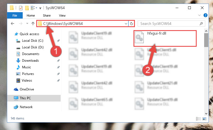Switch to large icons view in status bar
Viewport: 213px width, 130px height.
204,119
